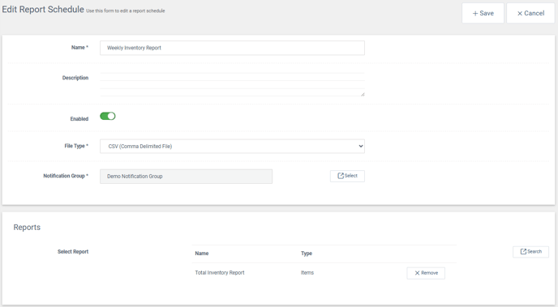Remove the Total Inventory Report row
The image size is (558, 307).
tap(426, 273)
